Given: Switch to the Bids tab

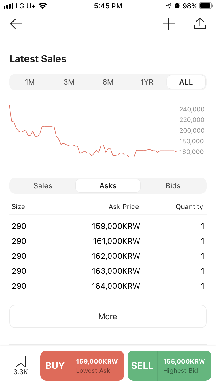Looking at the screenshot, I should click(x=173, y=186).
